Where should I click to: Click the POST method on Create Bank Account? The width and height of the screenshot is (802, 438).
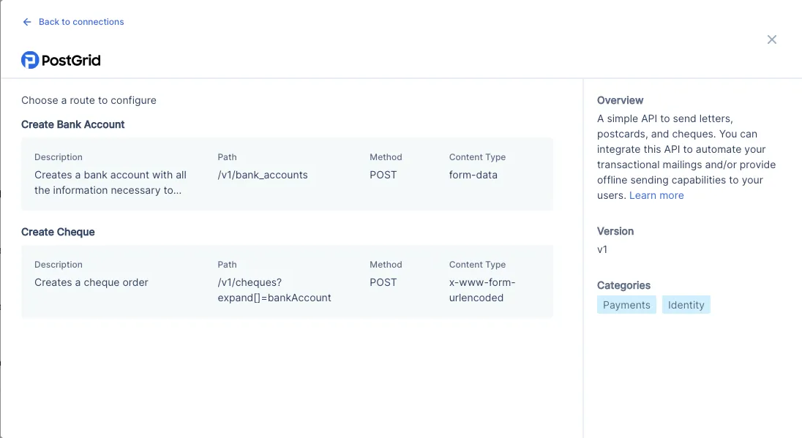coord(383,175)
